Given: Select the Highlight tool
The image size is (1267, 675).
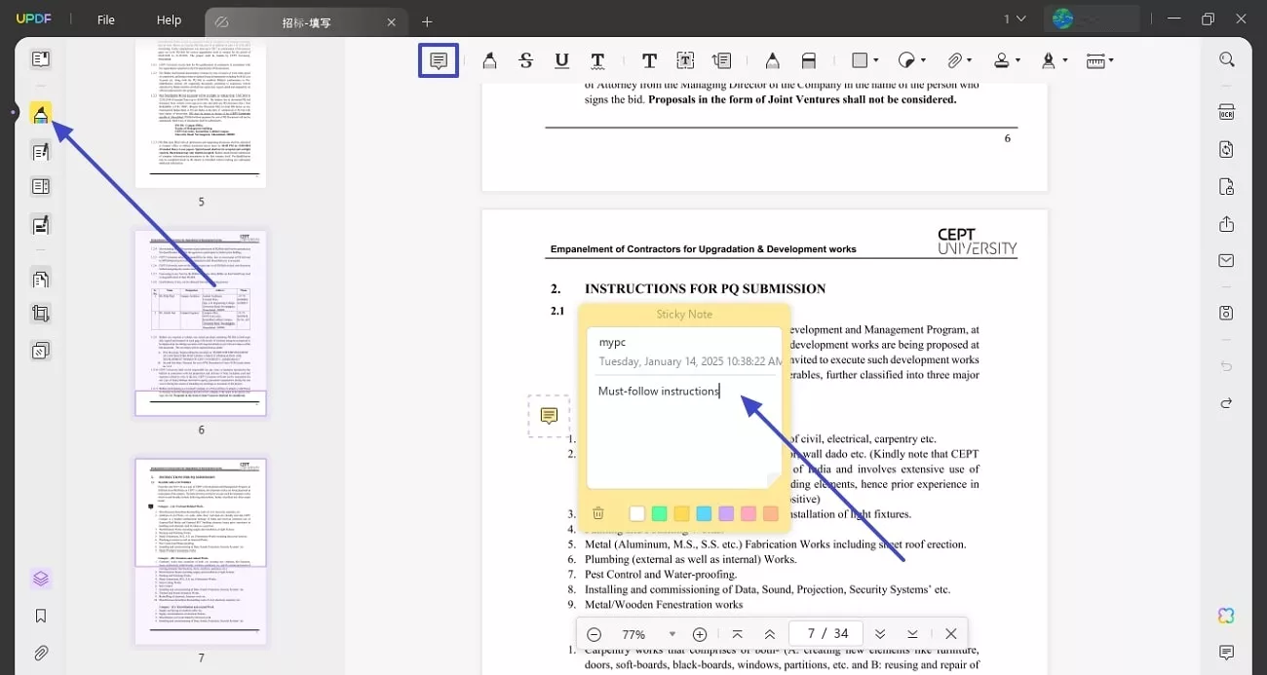Looking at the screenshot, I should (489, 60).
